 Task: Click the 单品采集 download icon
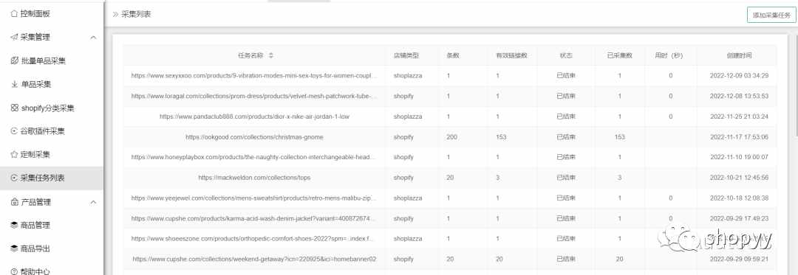(14, 84)
